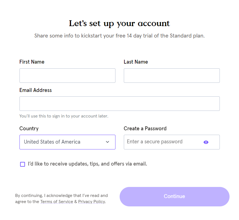Click the "I'd like to receive updates" label text
This screenshot has height=220, width=239.
87,164
